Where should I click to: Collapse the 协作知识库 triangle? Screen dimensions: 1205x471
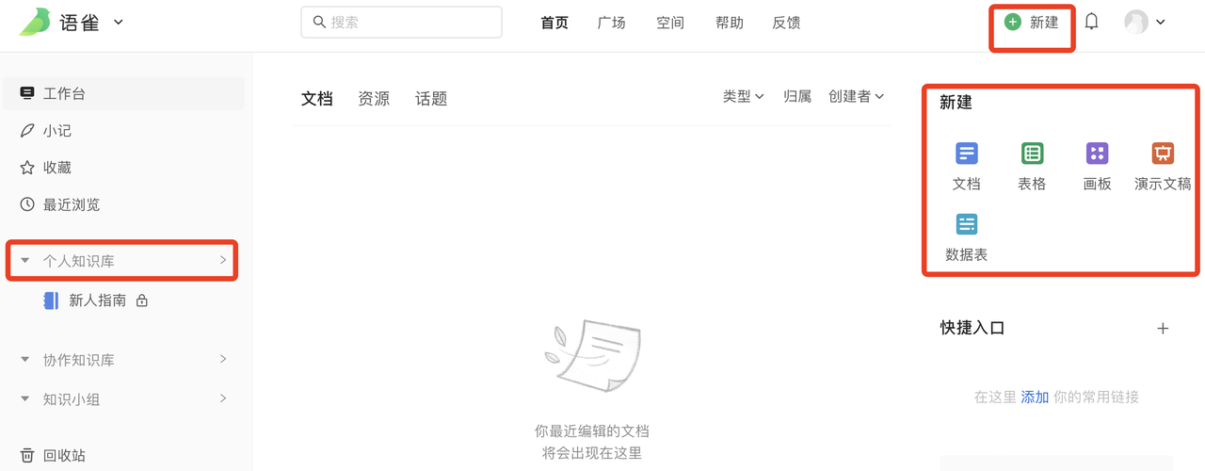pyautogui.click(x=25, y=360)
